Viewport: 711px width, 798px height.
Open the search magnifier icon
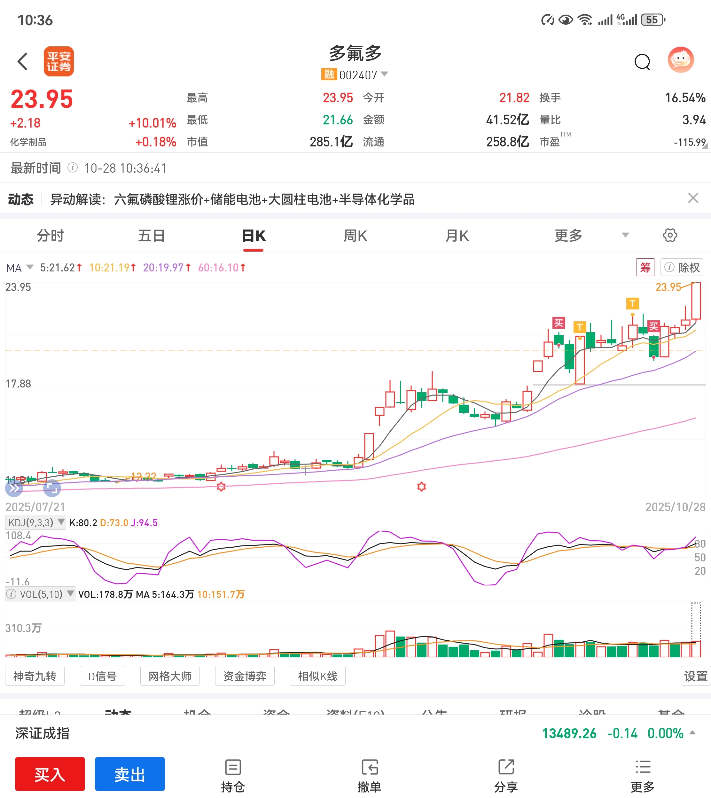coord(642,62)
